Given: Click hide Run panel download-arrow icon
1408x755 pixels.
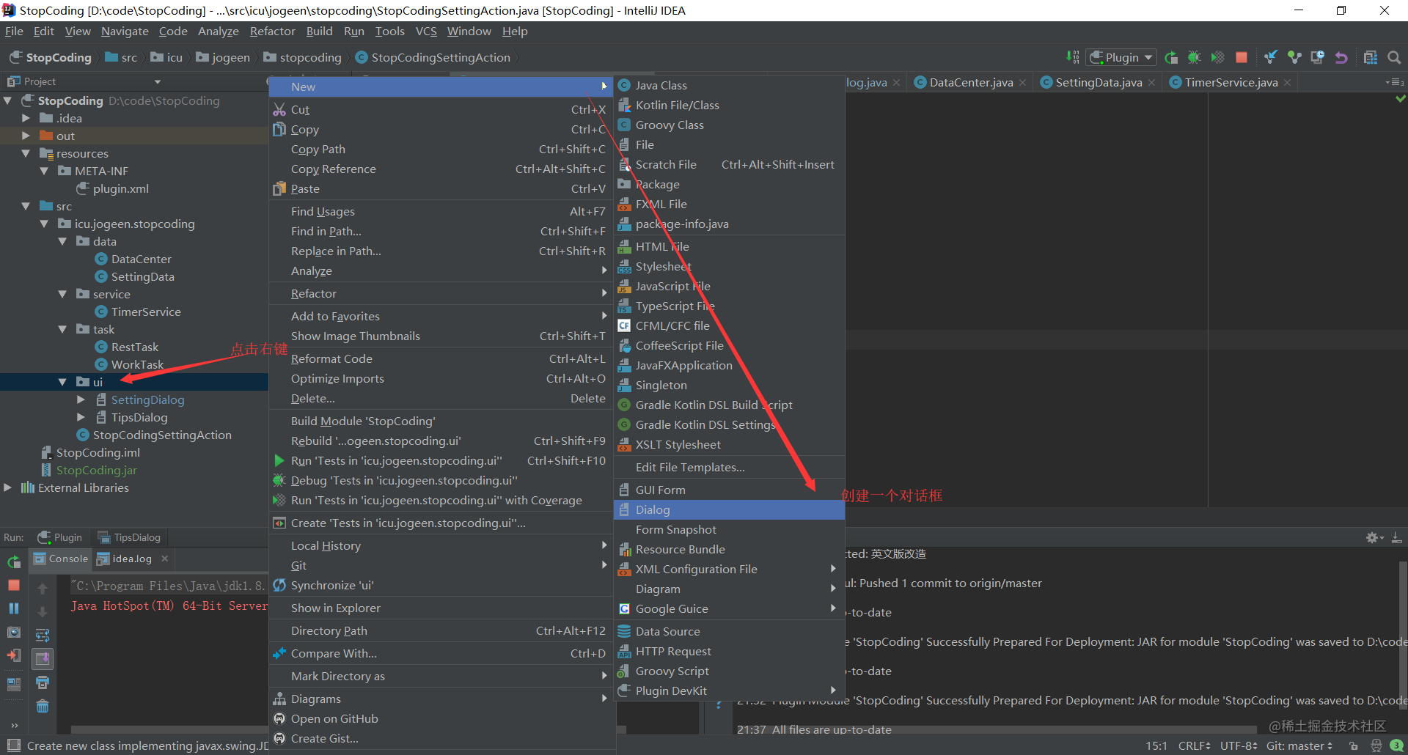Looking at the screenshot, I should (x=1397, y=537).
